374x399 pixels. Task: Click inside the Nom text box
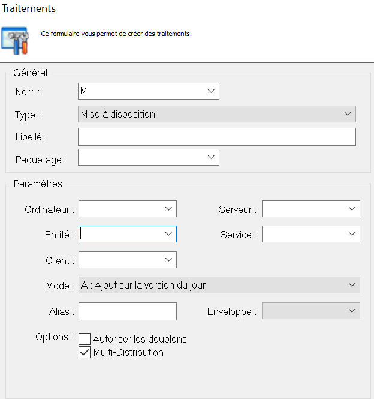click(141, 91)
